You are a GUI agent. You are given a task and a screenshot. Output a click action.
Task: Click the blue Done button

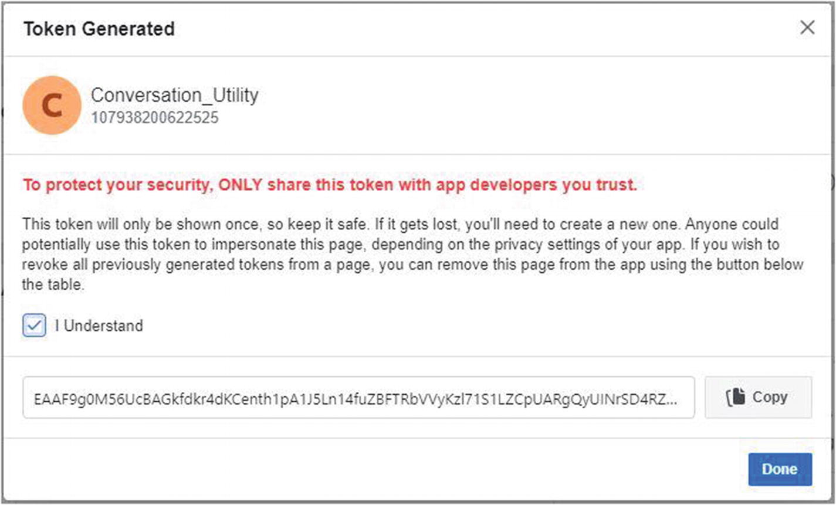pos(780,469)
